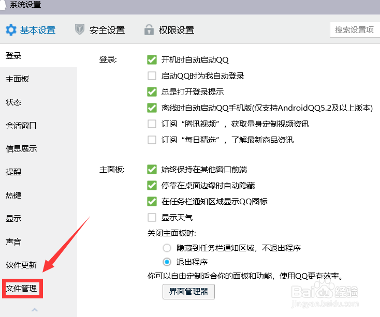Image resolution: width=380 pixels, height=317 pixels.
Task: Go to 热键 settings in the sidebar
Action: pyautogui.click(x=13, y=195)
